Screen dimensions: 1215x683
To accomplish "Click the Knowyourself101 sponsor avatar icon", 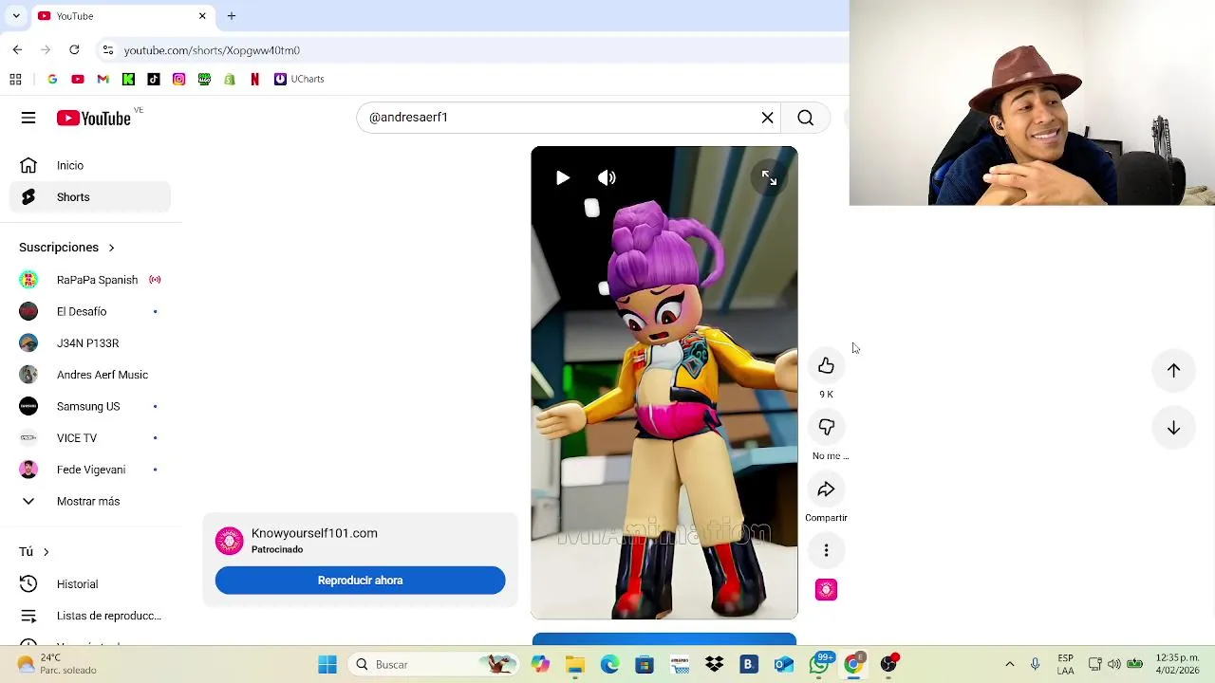I will point(229,541).
